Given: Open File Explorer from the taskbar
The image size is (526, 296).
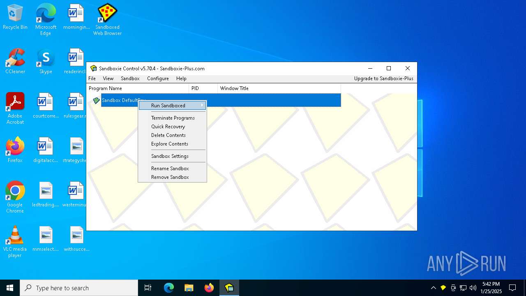Looking at the screenshot, I should coord(189,288).
